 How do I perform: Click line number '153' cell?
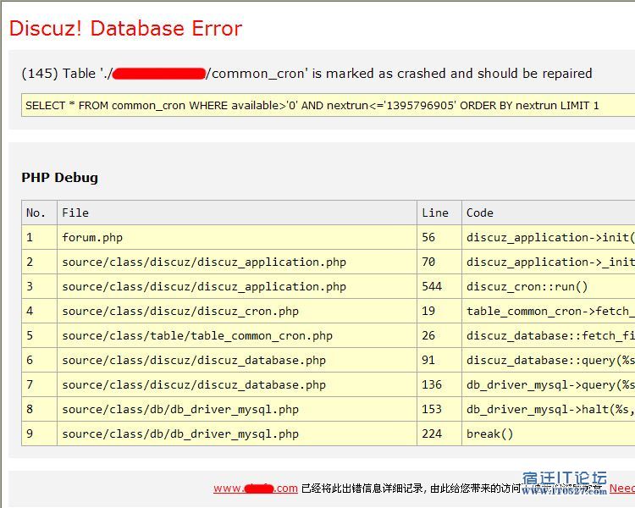[439, 409]
